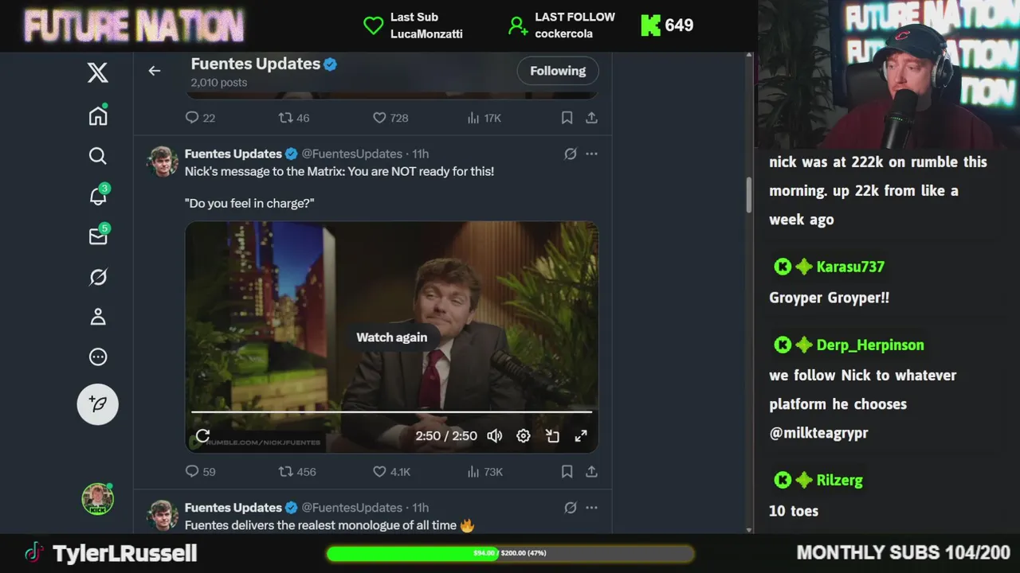
Task: Click the Last Follow person icon
Action: [518, 26]
